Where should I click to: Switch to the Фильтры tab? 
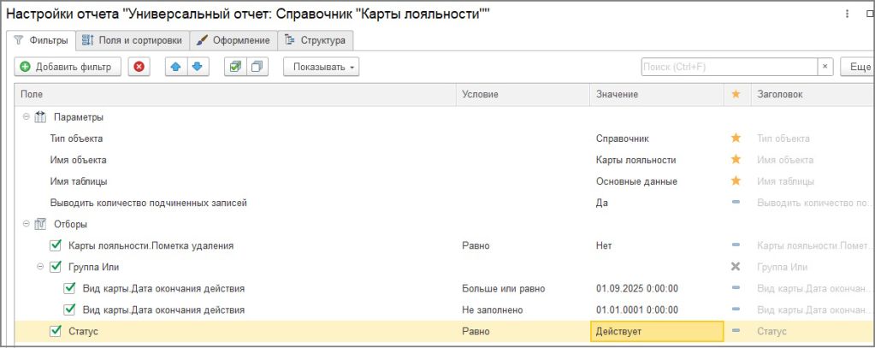pos(41,40)
